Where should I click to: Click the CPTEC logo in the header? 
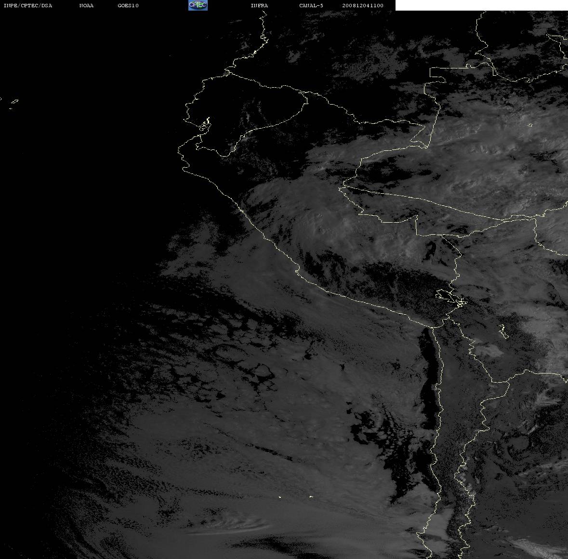point(198,5)
